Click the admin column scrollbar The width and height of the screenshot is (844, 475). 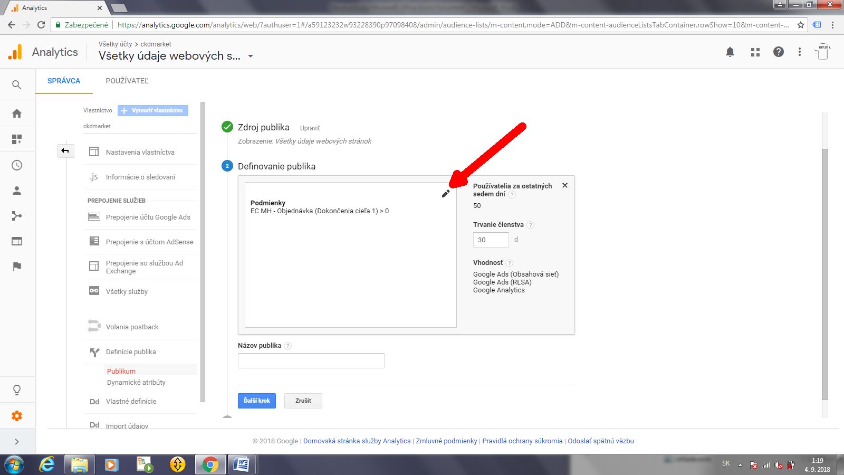tap(203, 252)
